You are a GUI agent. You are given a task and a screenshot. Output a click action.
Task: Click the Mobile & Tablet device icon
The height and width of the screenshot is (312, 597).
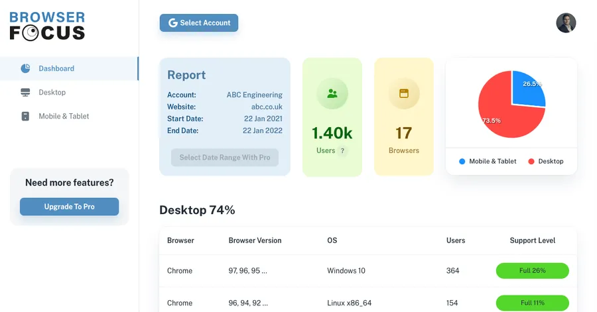tap(25, 117)
